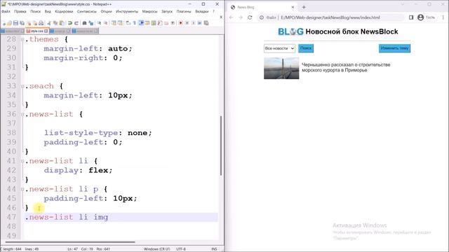Click the Поиск button on the page
Screen dimensions: 449x252
tap(306, 48)
